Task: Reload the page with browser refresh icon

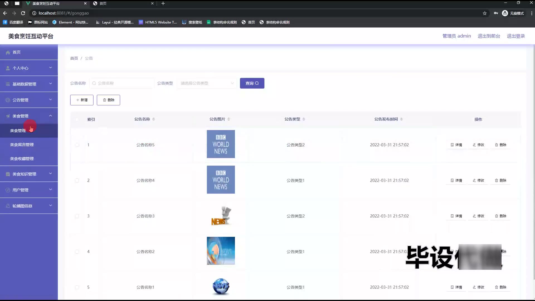Action: tap(23, 13)
